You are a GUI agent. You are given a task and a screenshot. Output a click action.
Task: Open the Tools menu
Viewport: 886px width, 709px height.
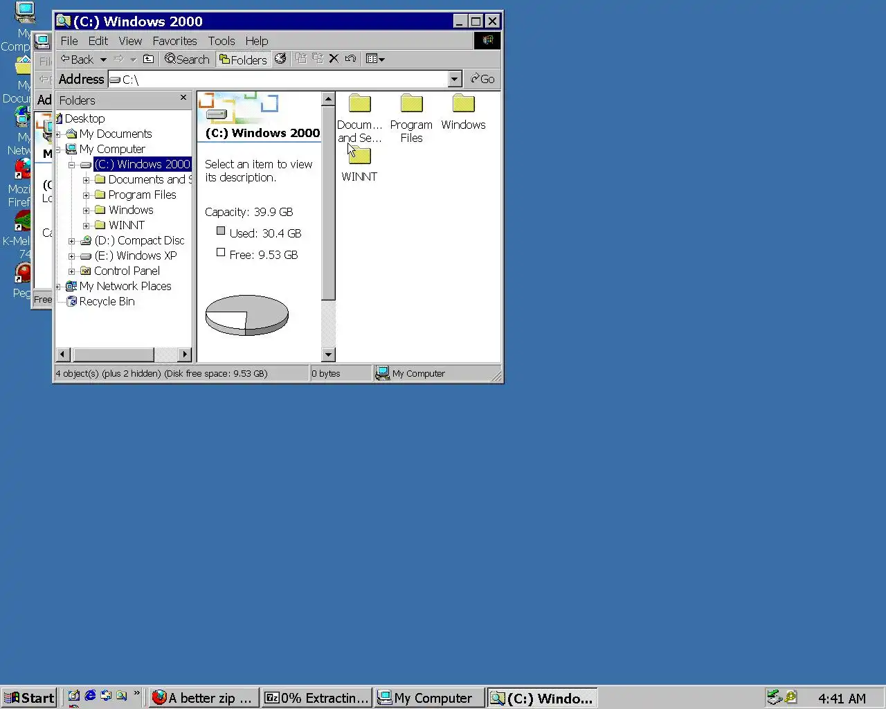pyautogui.click(x=221, y=41)
